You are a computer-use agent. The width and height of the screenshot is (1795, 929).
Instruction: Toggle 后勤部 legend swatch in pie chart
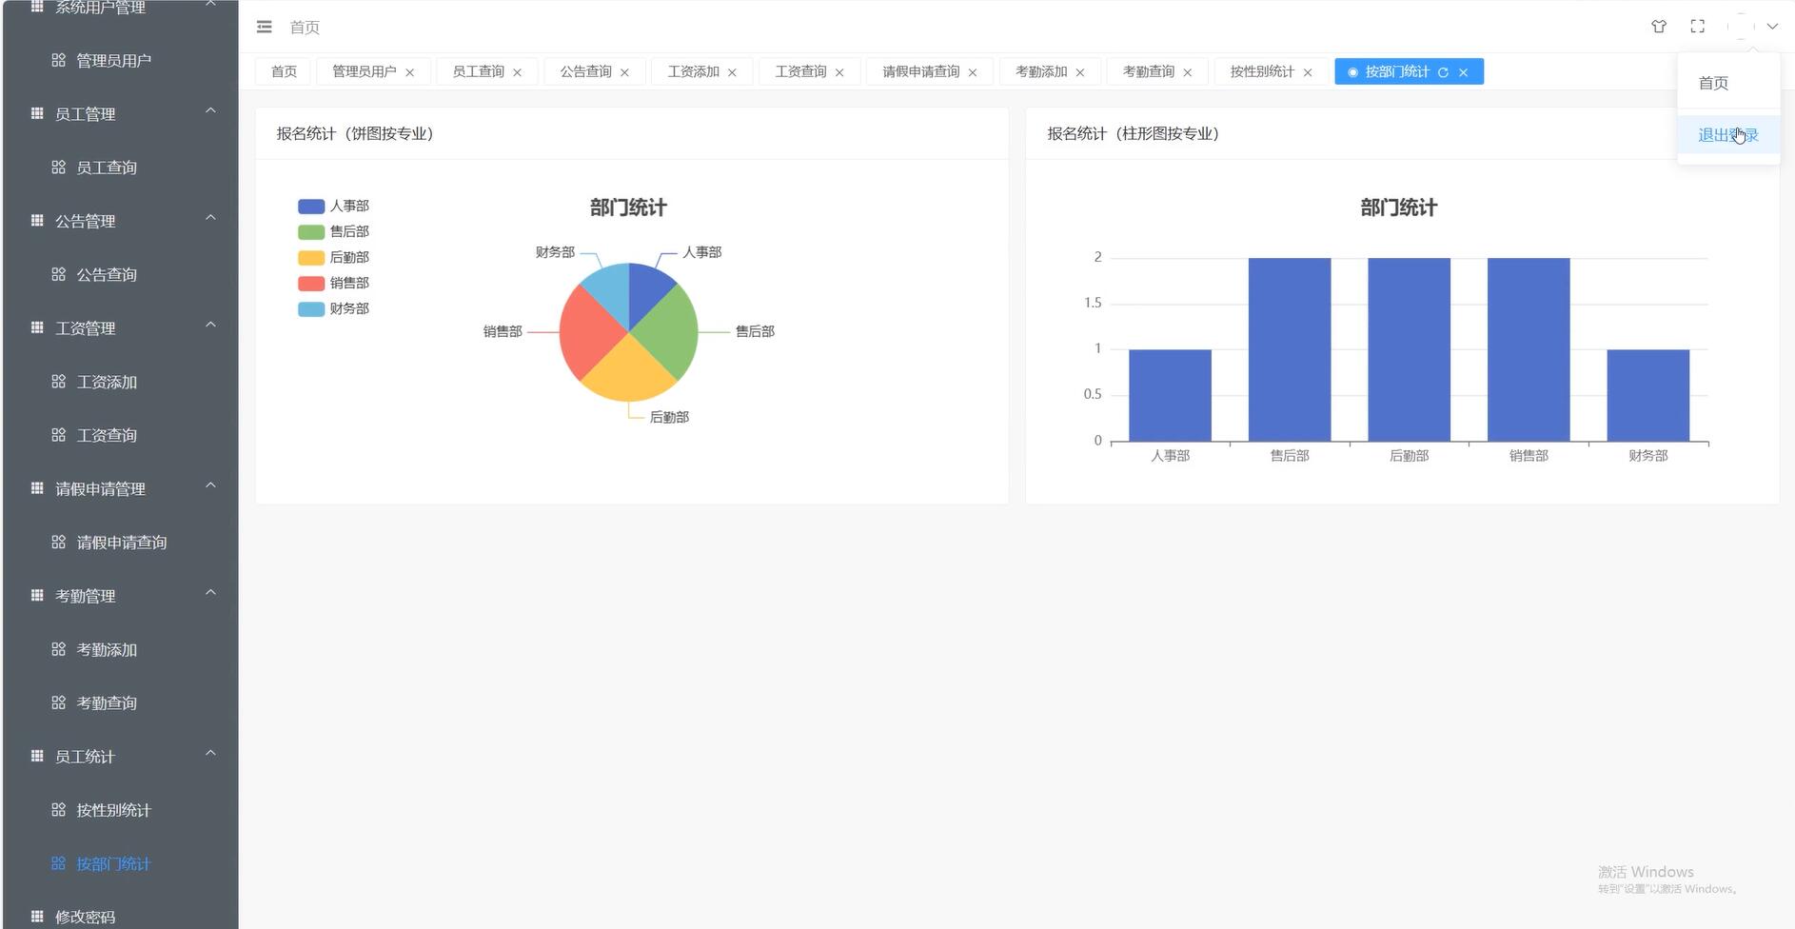click(x=311, y=258)
